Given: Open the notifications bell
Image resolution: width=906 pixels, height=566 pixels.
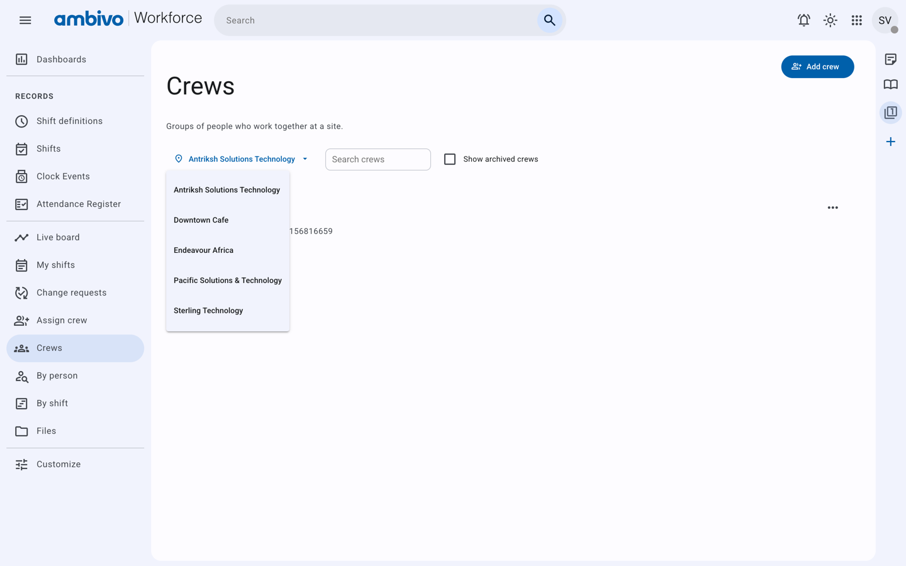Looking at the screenshot, I should [803, 20].
